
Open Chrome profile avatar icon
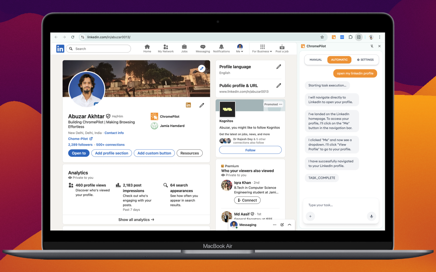tap(371, 37)
